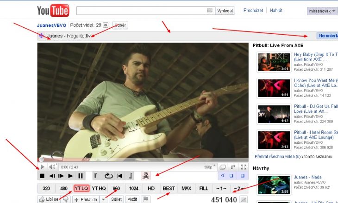Select the 480 size preset

(x=64, y=188)
